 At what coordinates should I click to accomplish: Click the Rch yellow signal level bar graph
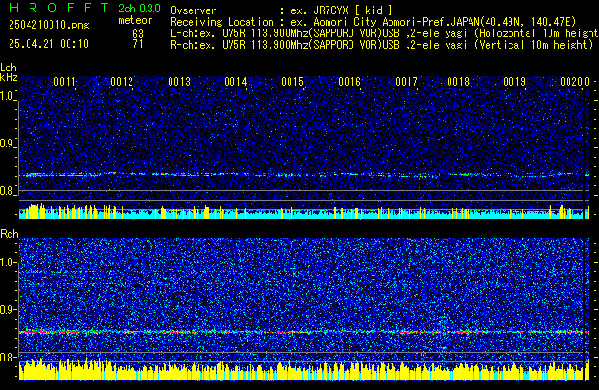point(304,370)
